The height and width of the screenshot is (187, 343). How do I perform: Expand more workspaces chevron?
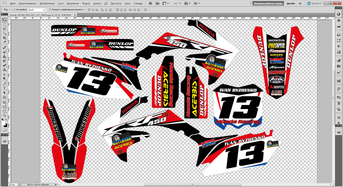click(300, 3)
